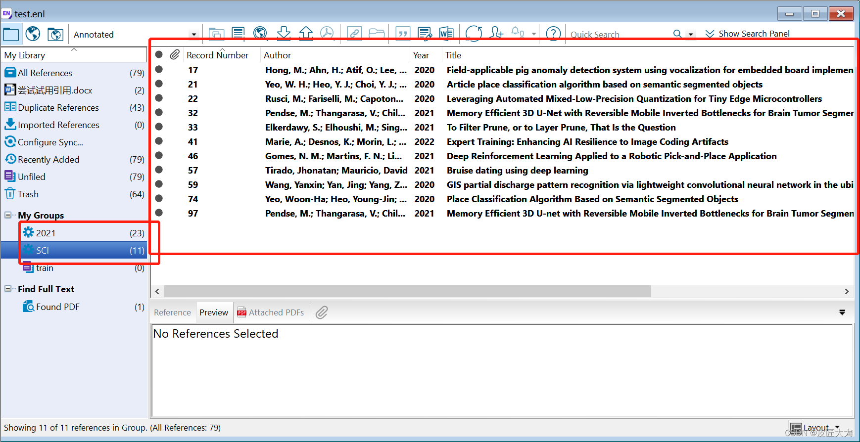The image size is (860, 442).
Task: Create a New Reference from toolbar
Action: 238,34
